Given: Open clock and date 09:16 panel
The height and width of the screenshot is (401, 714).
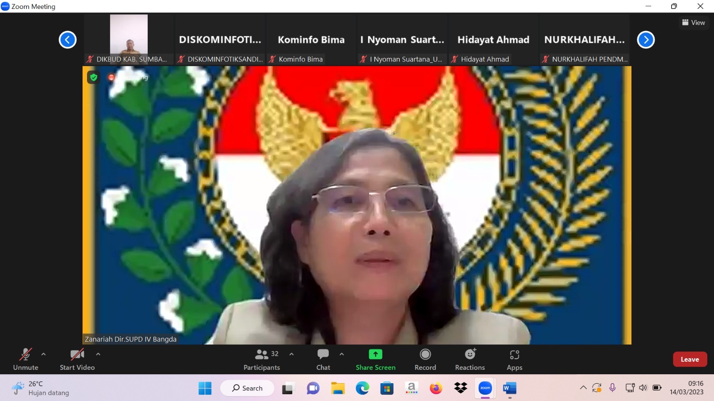Looking at the screenshot, I should click(x=687, y=388).
